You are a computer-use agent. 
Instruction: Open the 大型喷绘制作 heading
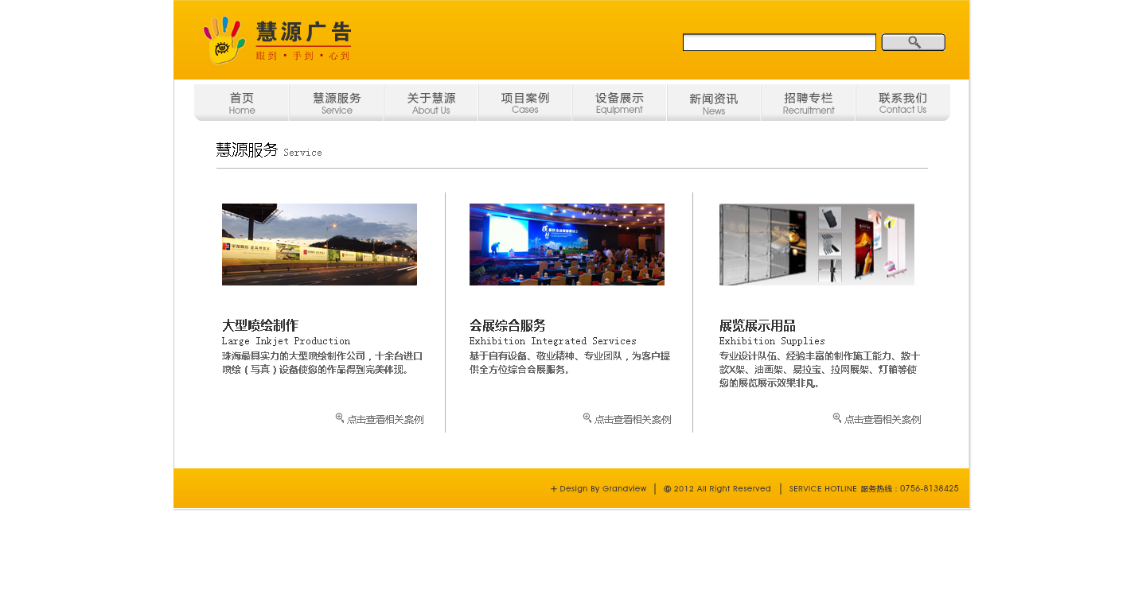(x=260, y=325)
